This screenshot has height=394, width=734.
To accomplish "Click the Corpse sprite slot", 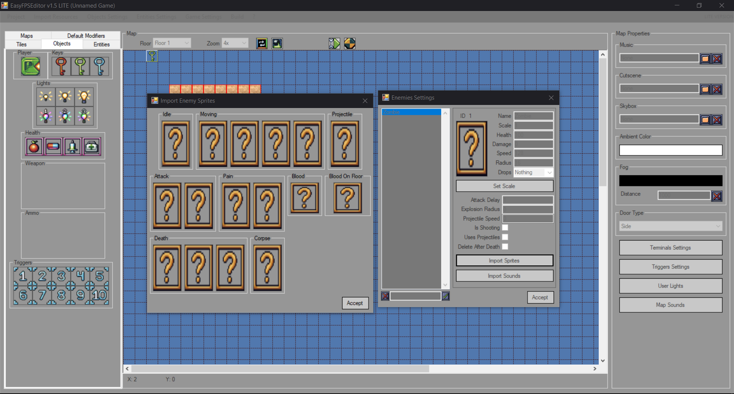I will pyautogui.click(x=268, y=268).
